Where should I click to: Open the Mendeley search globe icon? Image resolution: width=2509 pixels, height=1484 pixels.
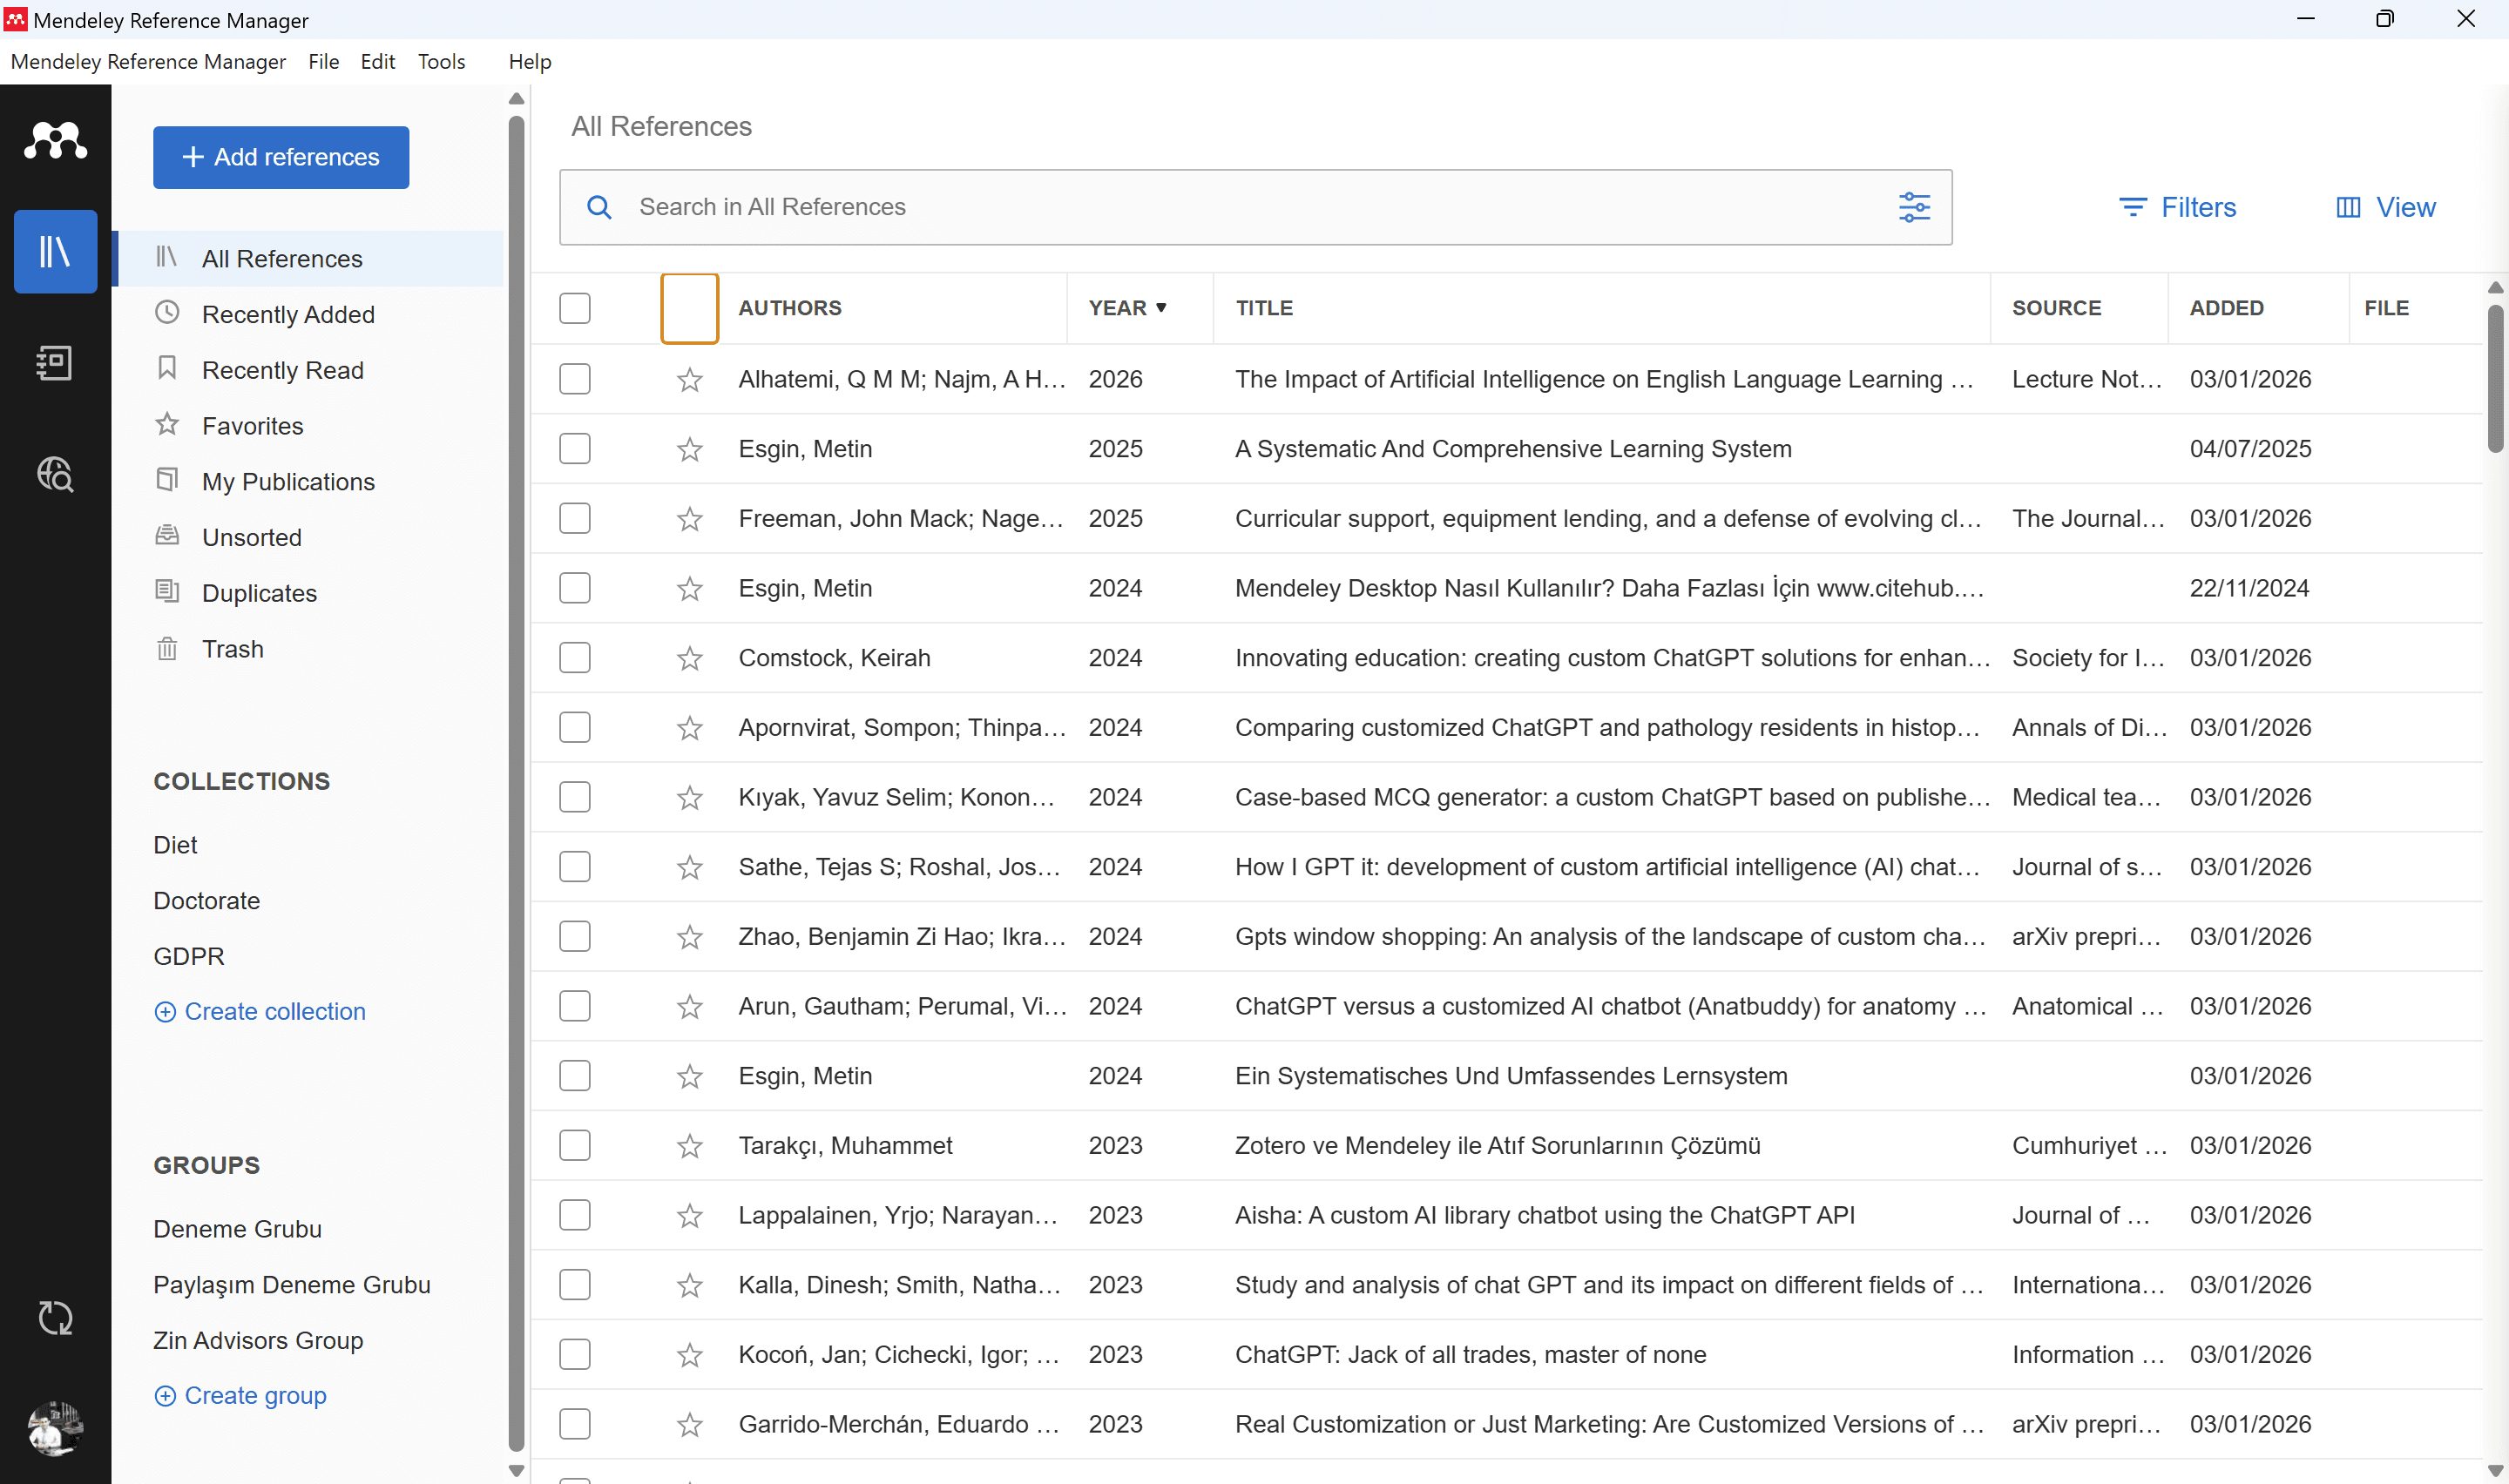pos(55,474)
